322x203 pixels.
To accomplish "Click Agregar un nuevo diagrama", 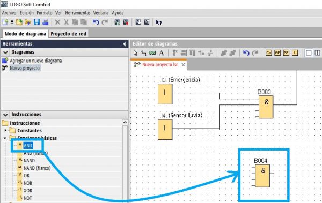I will [36, 61].
